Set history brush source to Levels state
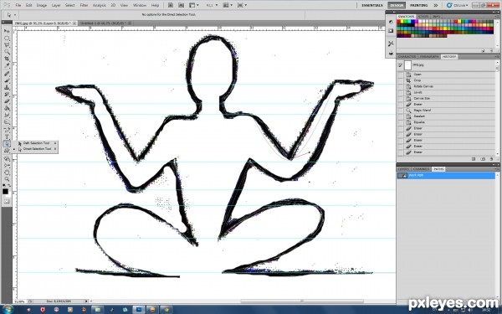 pos(400,92)
